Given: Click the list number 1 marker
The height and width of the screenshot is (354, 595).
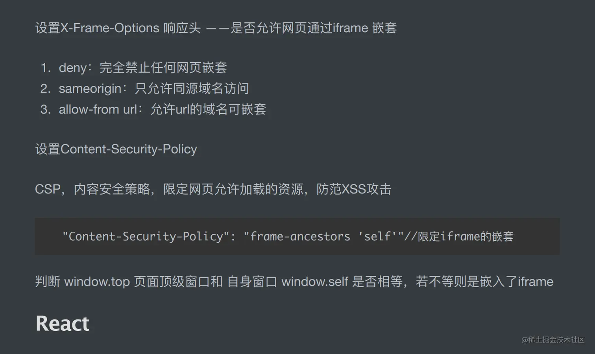Looking at the screenshot, I should pos(45,68).
